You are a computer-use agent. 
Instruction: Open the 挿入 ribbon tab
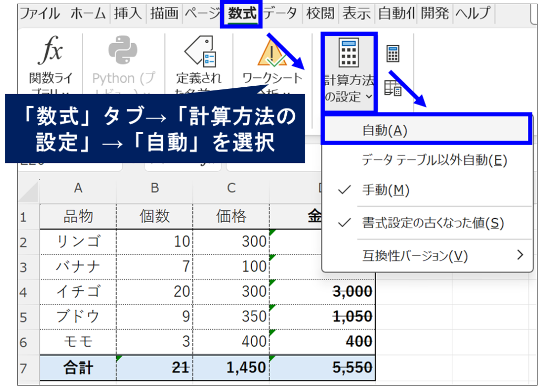(x=128, y=13)
